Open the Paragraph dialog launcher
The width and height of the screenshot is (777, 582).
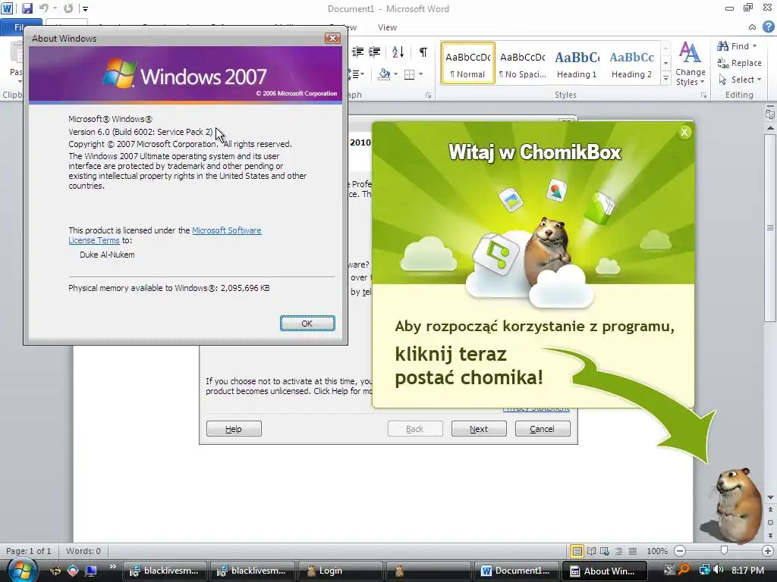click(428, 95)
